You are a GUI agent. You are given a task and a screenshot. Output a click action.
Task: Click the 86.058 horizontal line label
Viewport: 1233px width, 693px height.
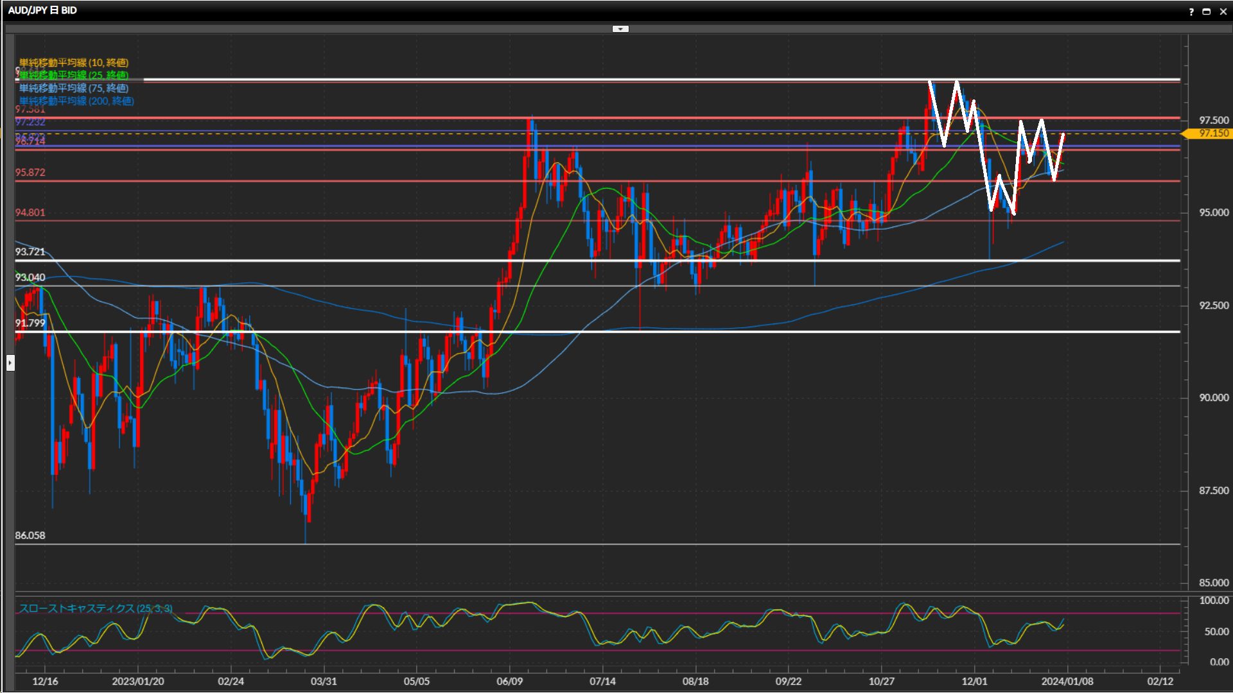click(x=30, y=535)
